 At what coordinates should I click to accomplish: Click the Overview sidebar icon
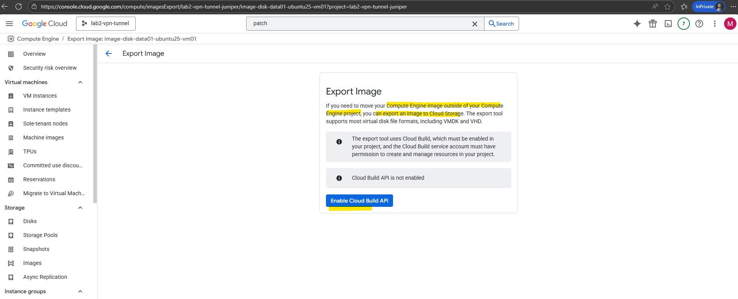point(11,54)
